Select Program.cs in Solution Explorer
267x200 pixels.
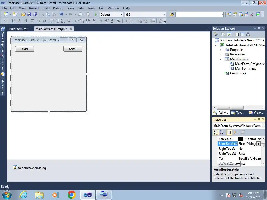tap(238, 73)
